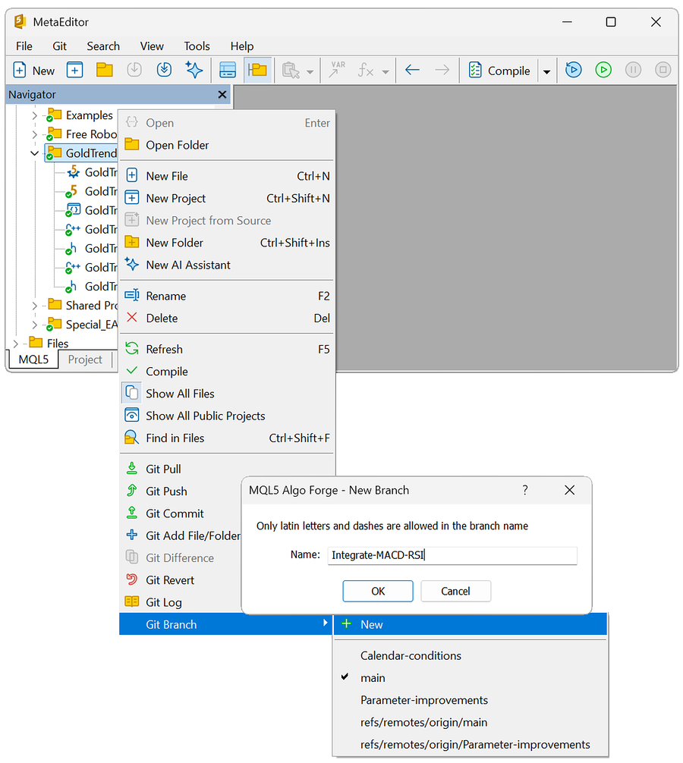This screenshot has width=683, height=763.
Task: Click the green start debugging icon
Action: point(603,70)
